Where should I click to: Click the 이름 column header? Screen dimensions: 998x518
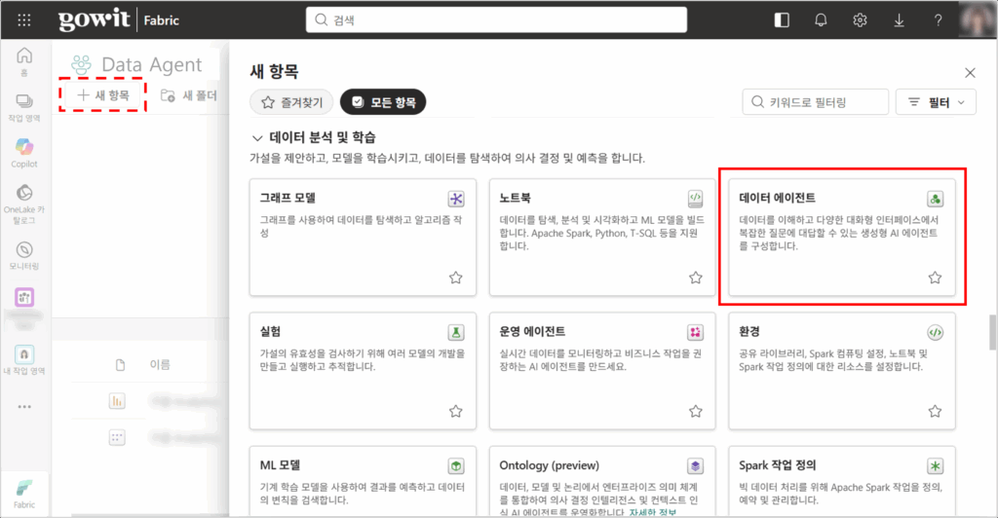(160, 365)
